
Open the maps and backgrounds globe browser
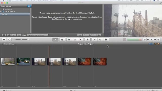(x=158, y=40)
